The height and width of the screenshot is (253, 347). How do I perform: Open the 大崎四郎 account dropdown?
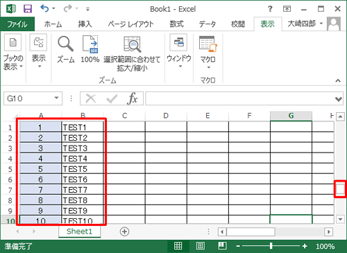click(305, 24)
